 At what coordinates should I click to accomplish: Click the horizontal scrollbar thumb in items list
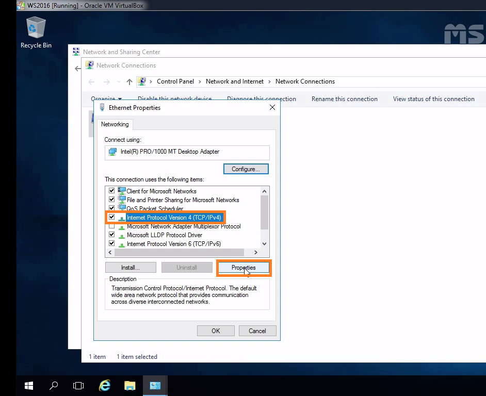coord(179,253)
